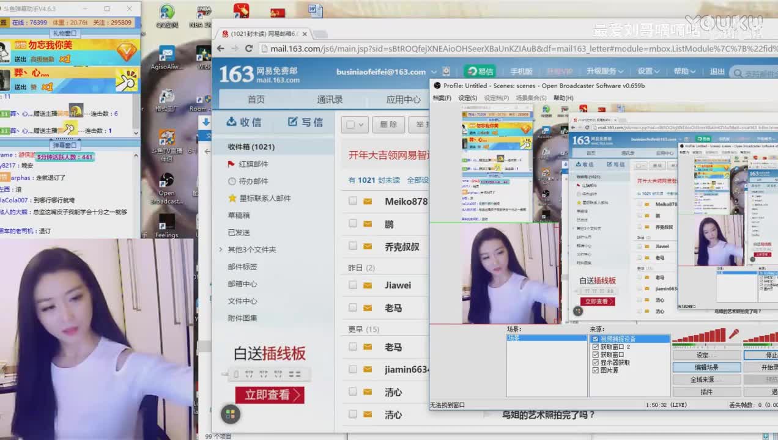Tick the checkbox for Meiko878 email
The height and width of the screenshot is (440, 778).
(x=352, y=201)
